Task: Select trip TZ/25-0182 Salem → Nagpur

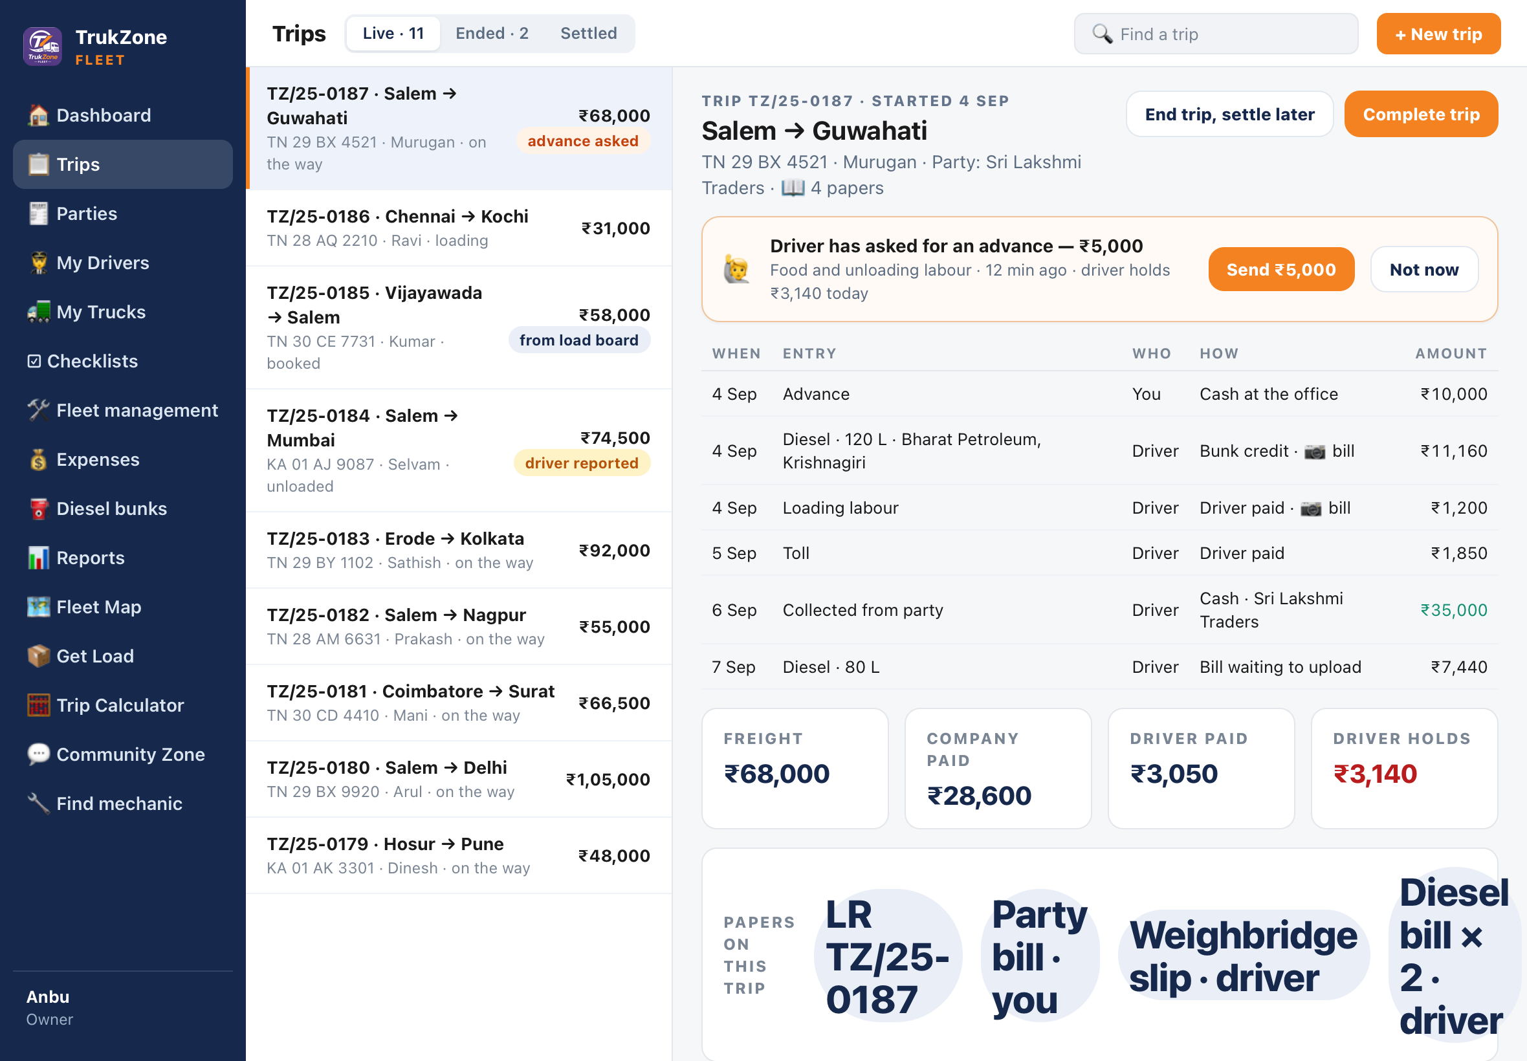Action: tap(459, 627)
